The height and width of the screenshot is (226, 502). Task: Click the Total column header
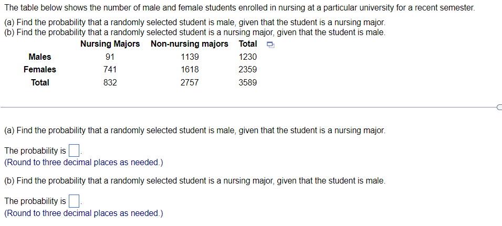coord(248,44)
